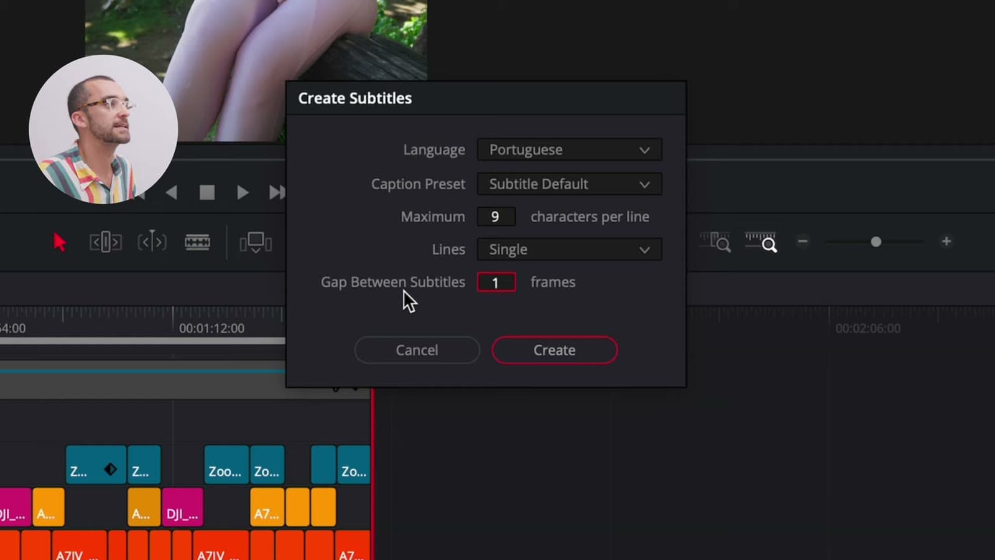Click the Create button
The height and width of the screenshot is (560, 995).
click(x=555, y=350)
